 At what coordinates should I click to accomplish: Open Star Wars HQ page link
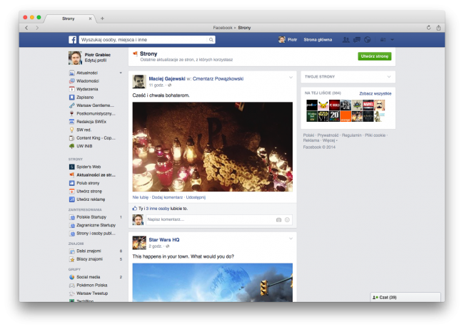point(164,240)
